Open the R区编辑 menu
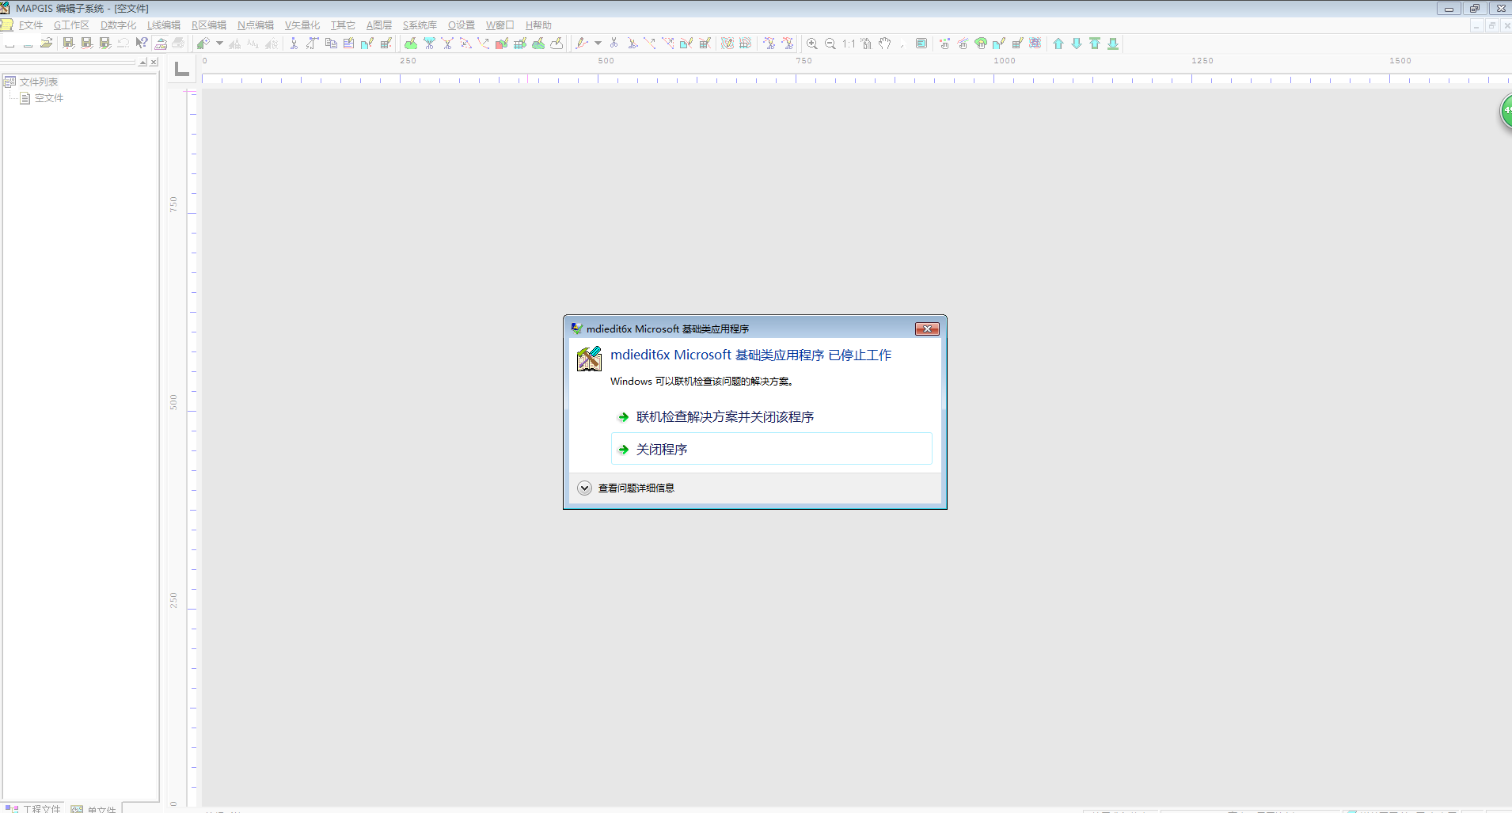This screenshot has height=813, width=1512. [209, 25]
